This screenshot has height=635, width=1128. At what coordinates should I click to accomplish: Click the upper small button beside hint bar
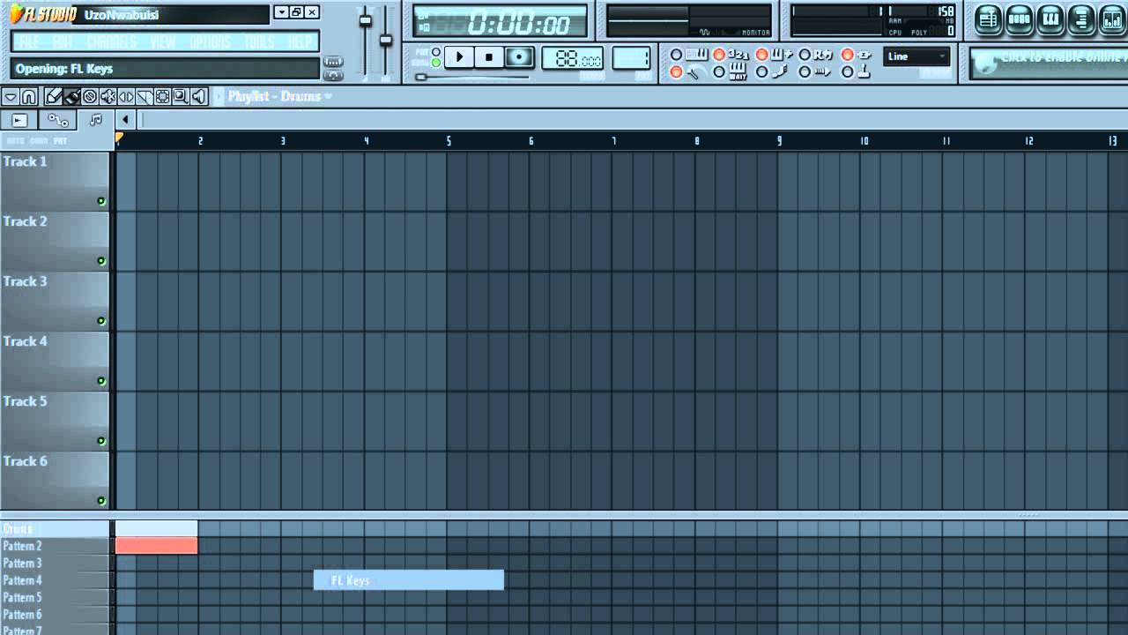pos(333,62)
